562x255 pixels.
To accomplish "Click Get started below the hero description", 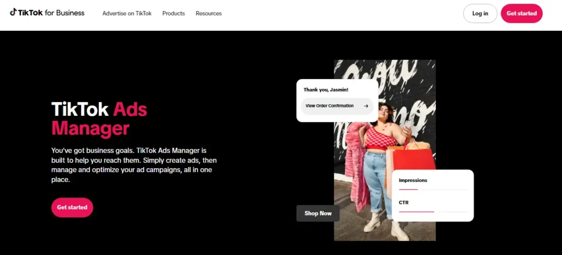I will pos(72,207).
